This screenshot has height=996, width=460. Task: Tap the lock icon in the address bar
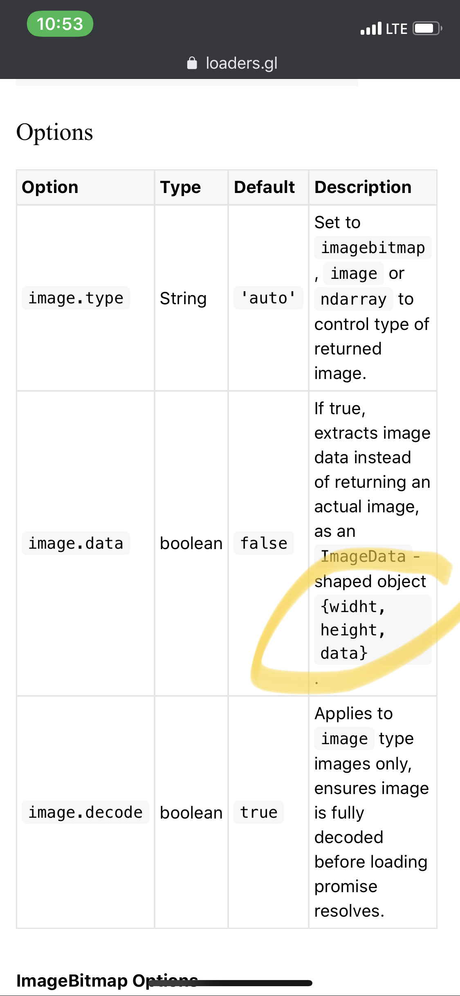193,62
